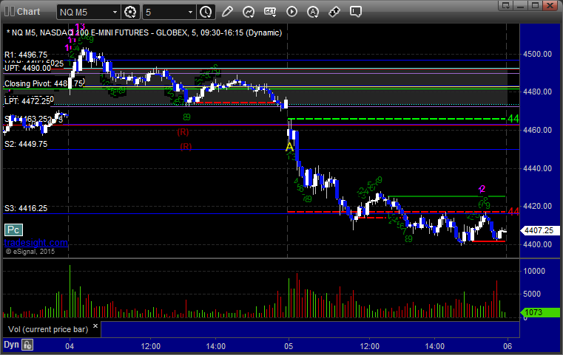563x355 pixels.
Task: Open the symbol settings gear menu
Action: pyautogui.click(x=130, y=12)
